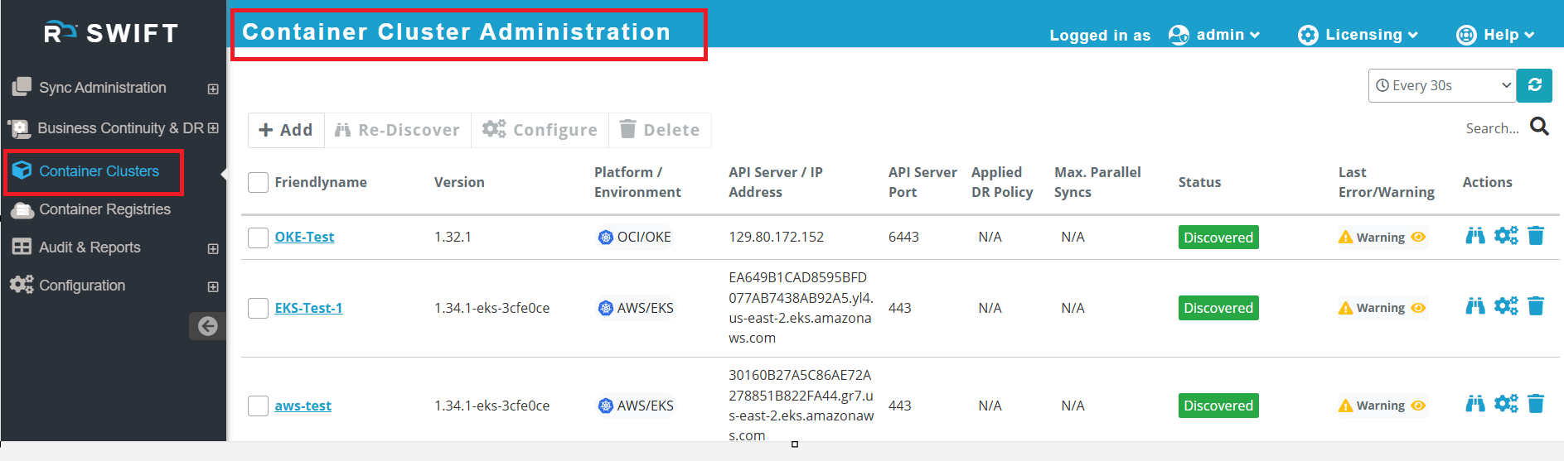Click the refresh button beside interval dropdown

pos(1534,85)
